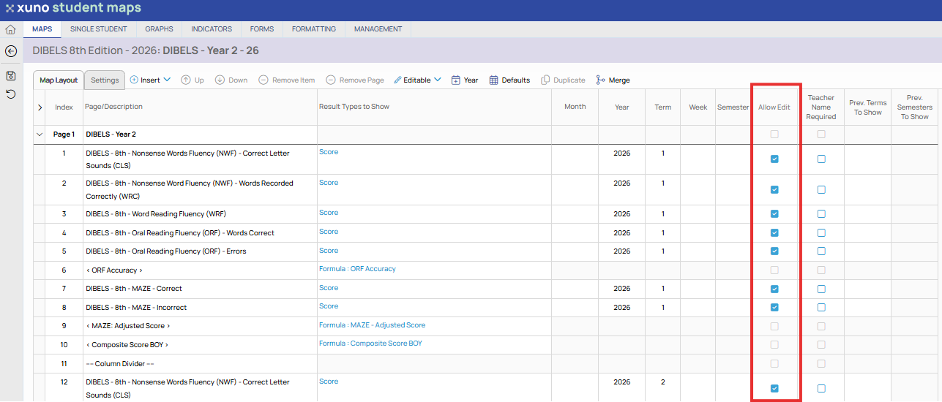
Task: Open the INDICATORS tab
Action: (212, 29)
